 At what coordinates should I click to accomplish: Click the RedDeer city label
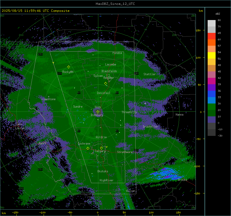tap(109, 78)
